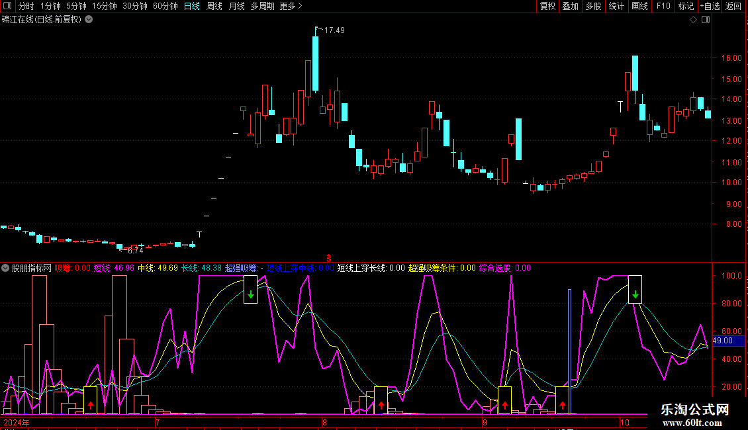The image size is (748, 430).
Task: Click the green down-arrow signal near October
Action: click(635, 294)
